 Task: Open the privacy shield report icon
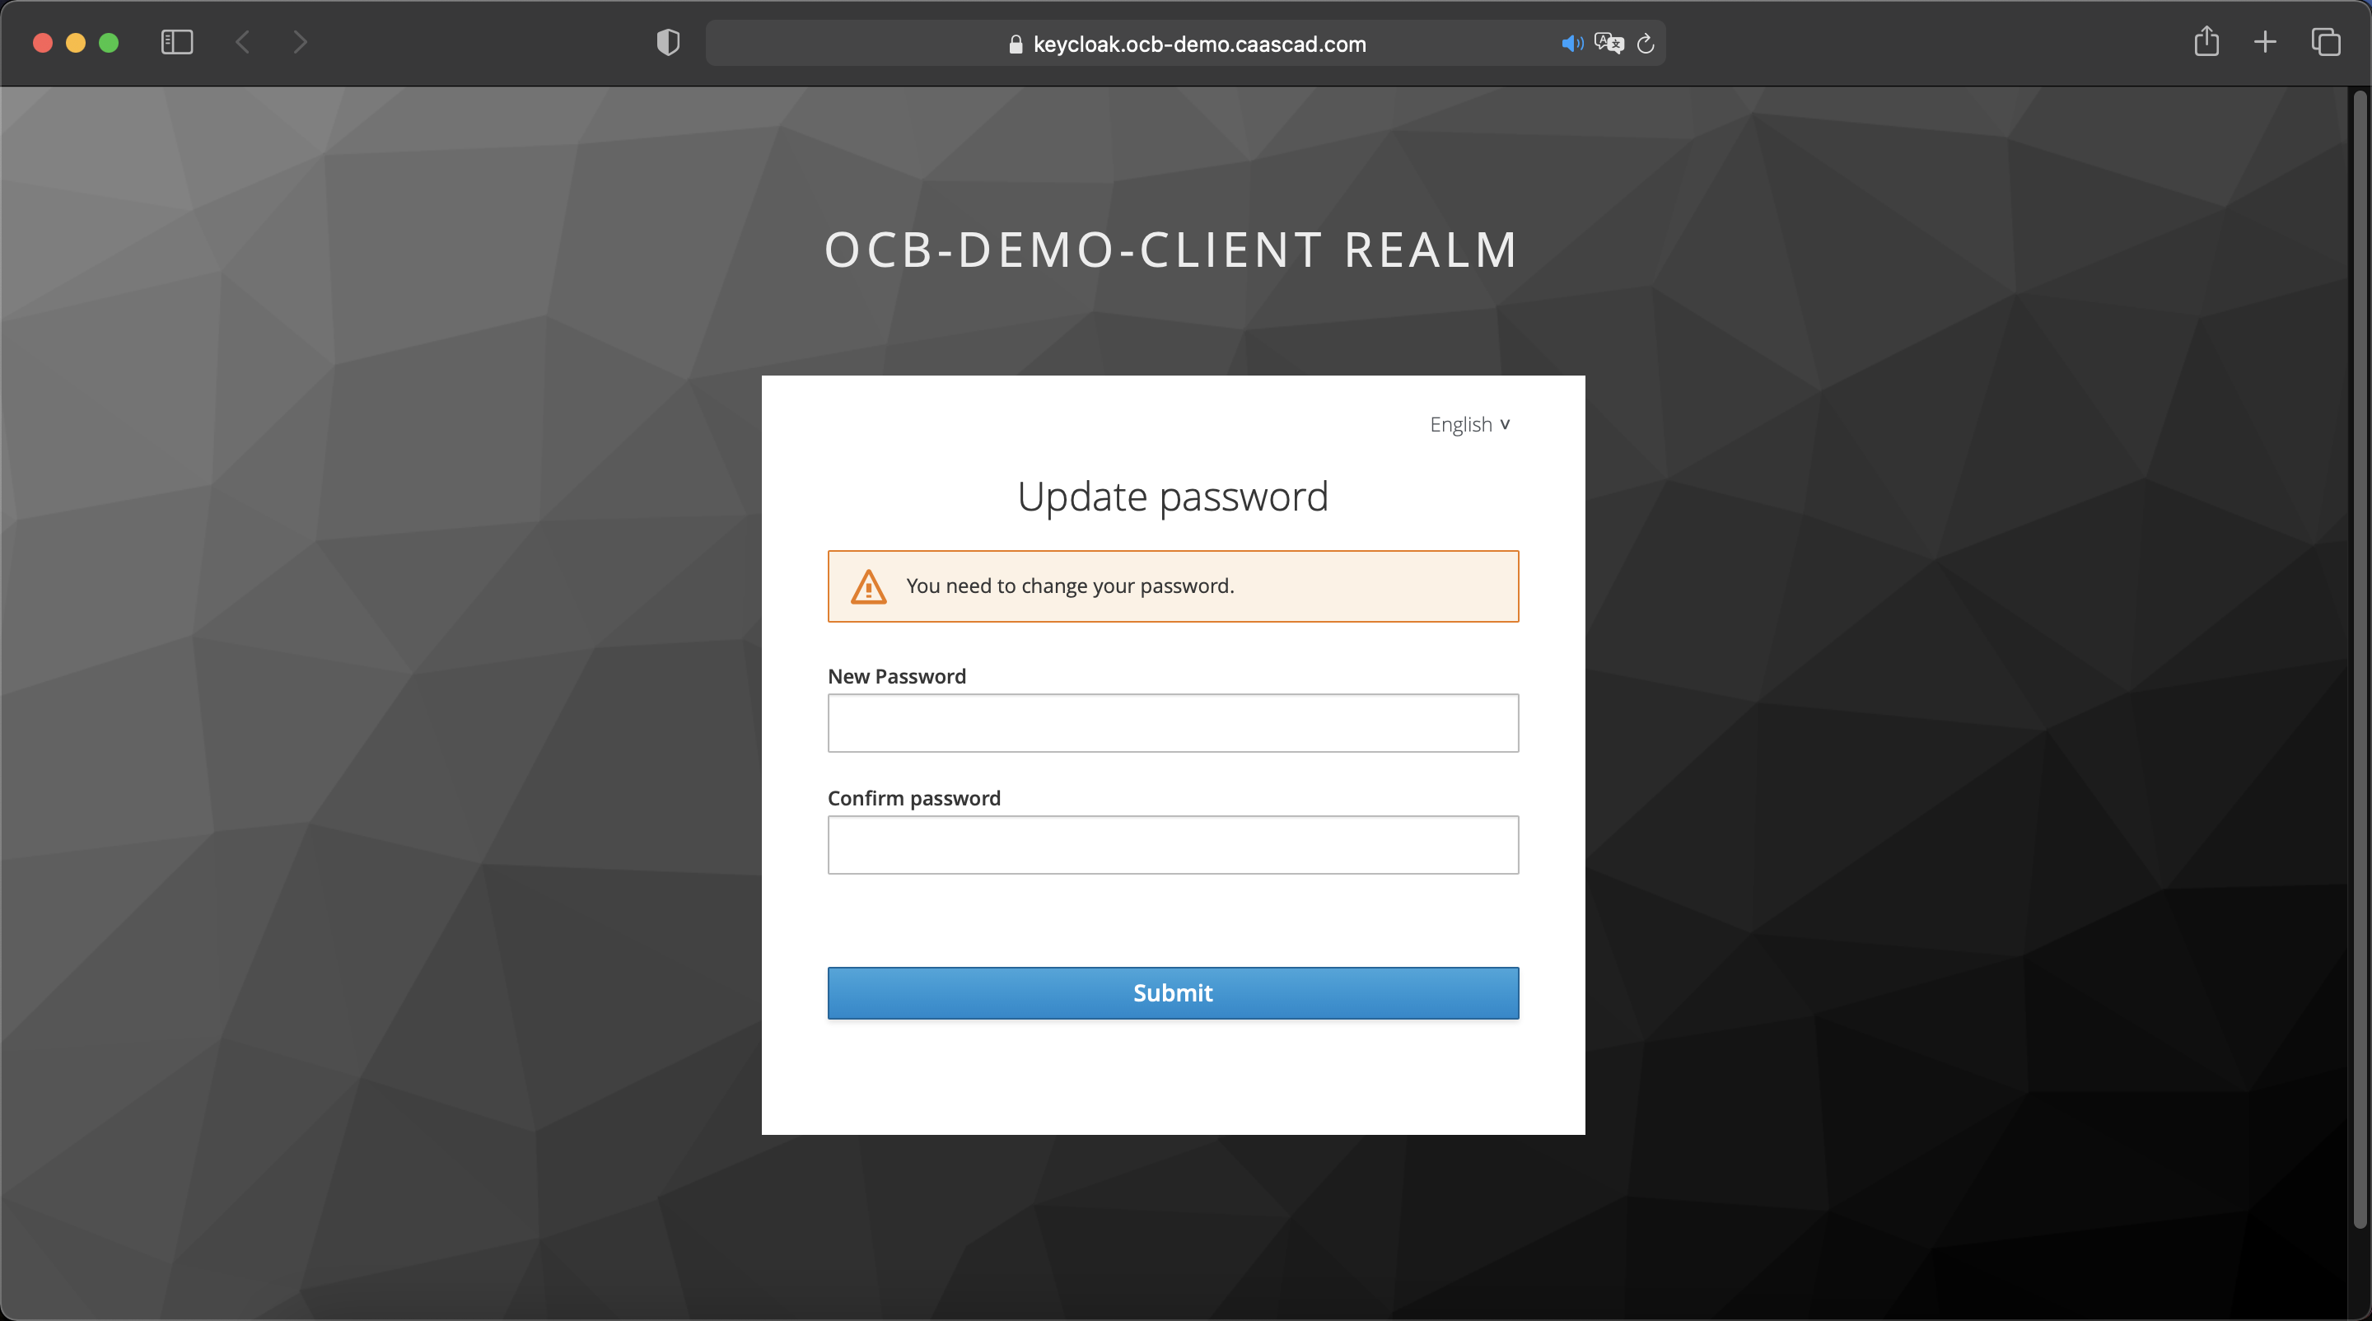point(669,42)
